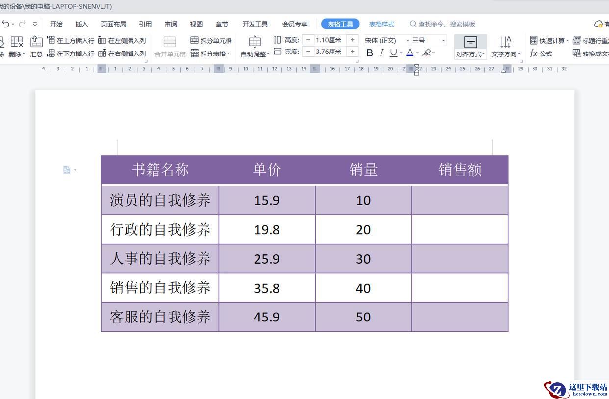
Task: Increase row height with plus button
Action: click(x=352, y=40)
